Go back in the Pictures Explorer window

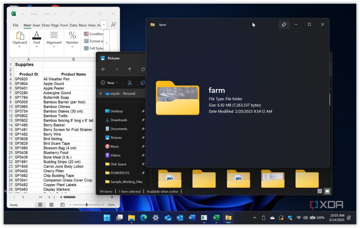click(x=103, y=69)
